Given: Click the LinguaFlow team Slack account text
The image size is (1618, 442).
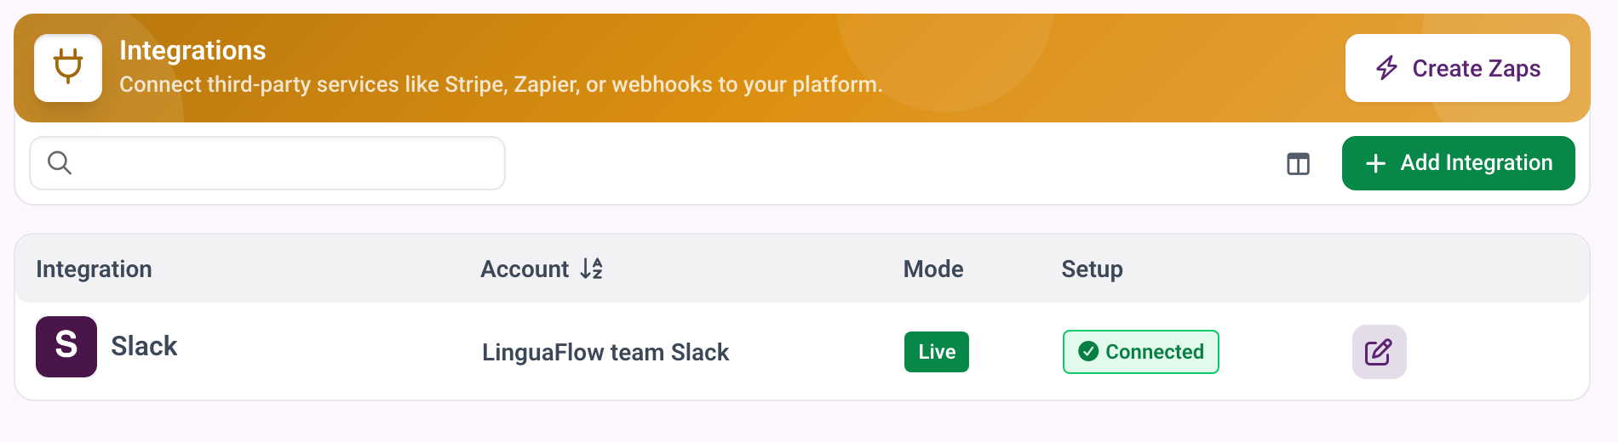Looking at the screenshot, I should (x=605, y=352).
